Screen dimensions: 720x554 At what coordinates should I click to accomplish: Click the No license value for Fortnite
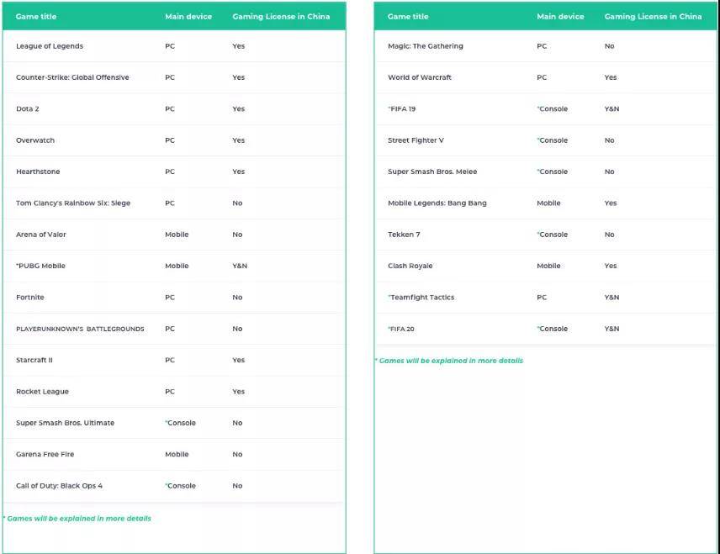tap(237, 297)
